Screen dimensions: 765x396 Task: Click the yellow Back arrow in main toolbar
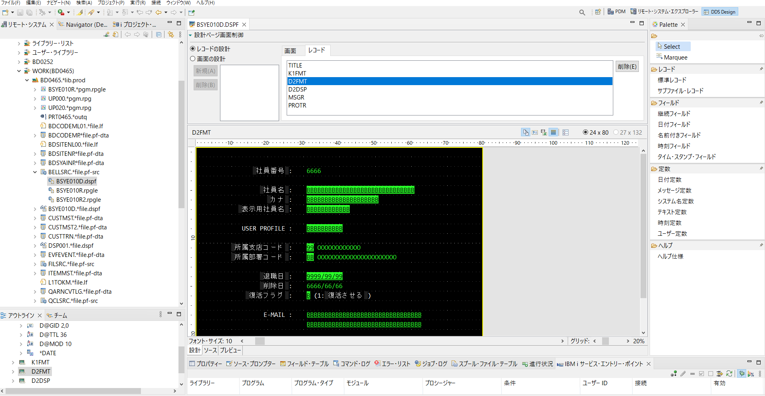[159, 12]
